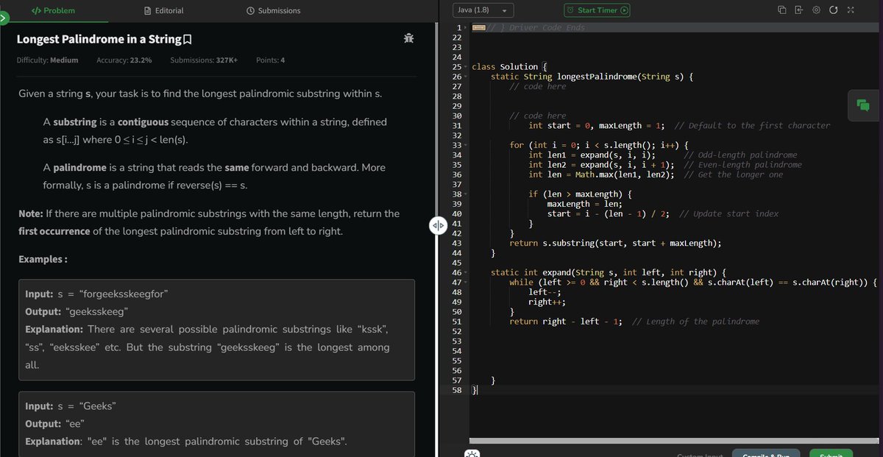
Task: Click the Start Timer button
Action: click(597, 10)
